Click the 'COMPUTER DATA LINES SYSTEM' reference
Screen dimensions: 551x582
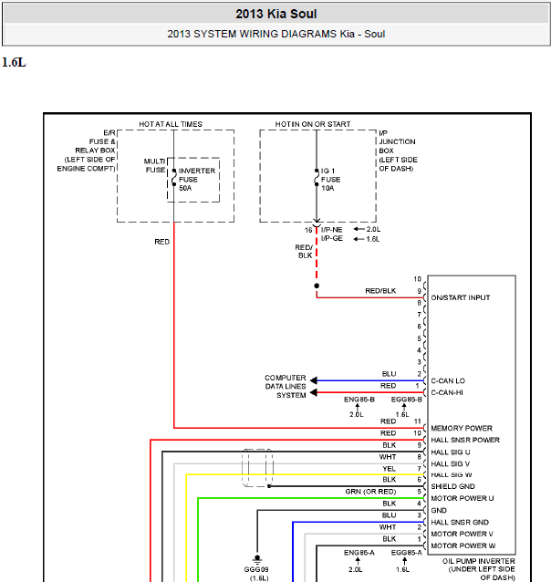[x=286, y=387]
